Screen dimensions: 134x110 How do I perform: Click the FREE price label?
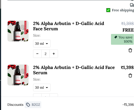click(x=128, y=30)
